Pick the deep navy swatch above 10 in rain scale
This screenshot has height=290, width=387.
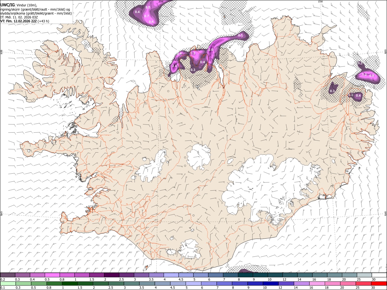[x=270, y=283]
